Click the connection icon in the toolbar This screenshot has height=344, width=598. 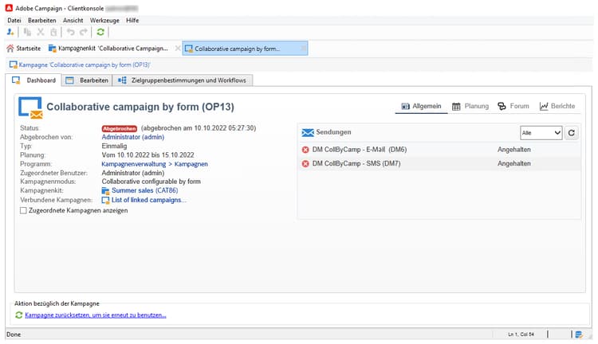click(x=10, y=33)
